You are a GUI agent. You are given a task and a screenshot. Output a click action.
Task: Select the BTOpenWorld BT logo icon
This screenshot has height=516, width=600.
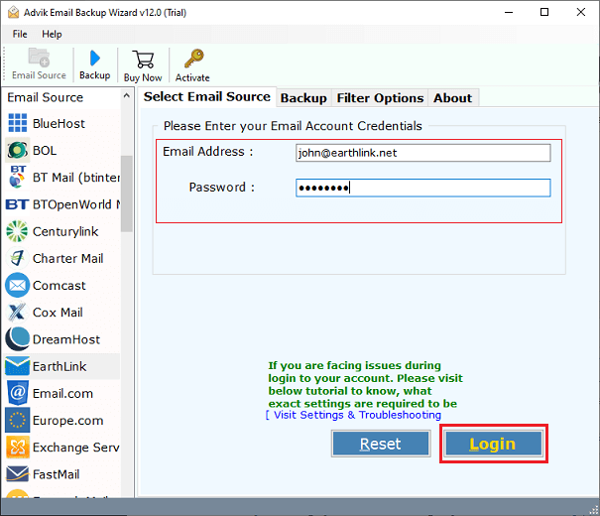point(17,204)
